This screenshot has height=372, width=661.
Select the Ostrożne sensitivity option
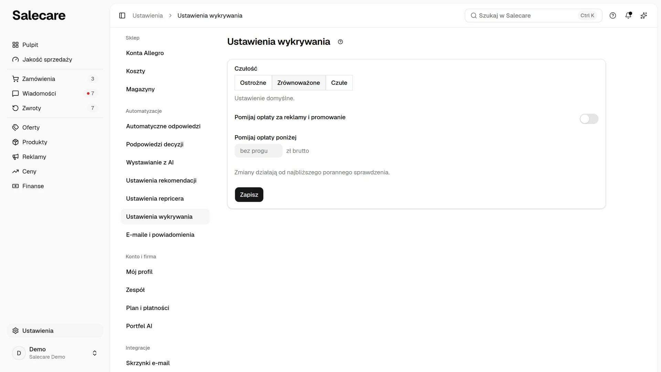point(253,83)
